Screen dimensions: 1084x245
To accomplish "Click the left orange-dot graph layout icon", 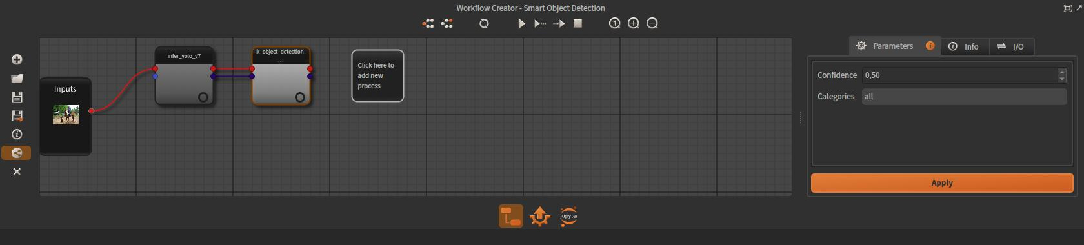I will (x=428, y=23).
